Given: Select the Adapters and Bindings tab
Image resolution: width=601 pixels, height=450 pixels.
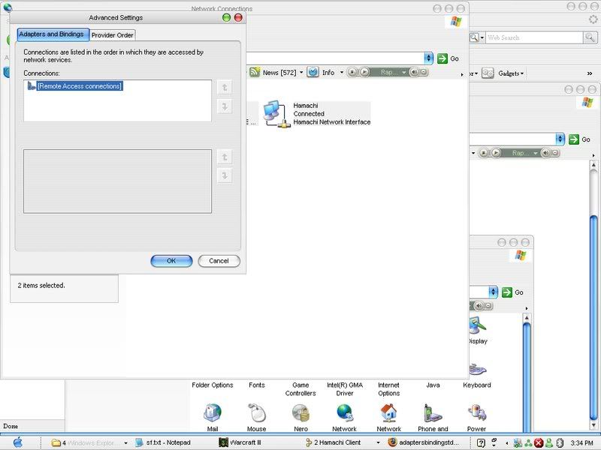Looking at the screenshot, I should point(52,34).
